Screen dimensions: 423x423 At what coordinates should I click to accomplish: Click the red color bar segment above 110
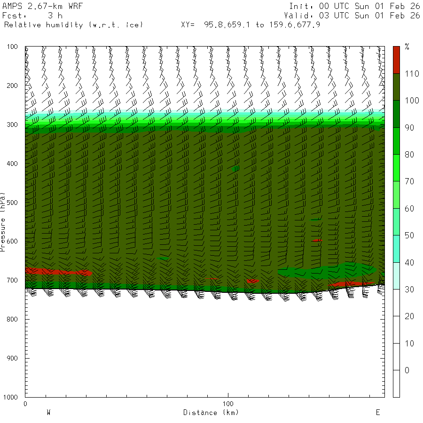pos(396,60)
